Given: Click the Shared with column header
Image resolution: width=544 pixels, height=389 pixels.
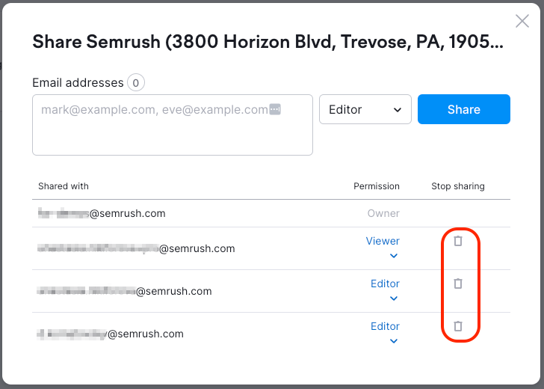Looking at the screenshot, I should pyautogui.click(x=64, y=186).
